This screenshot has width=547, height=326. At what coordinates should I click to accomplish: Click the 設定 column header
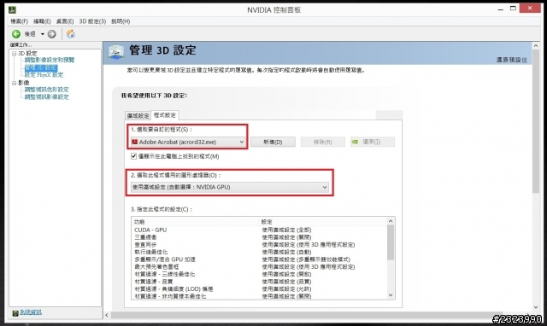coord(323,222)
